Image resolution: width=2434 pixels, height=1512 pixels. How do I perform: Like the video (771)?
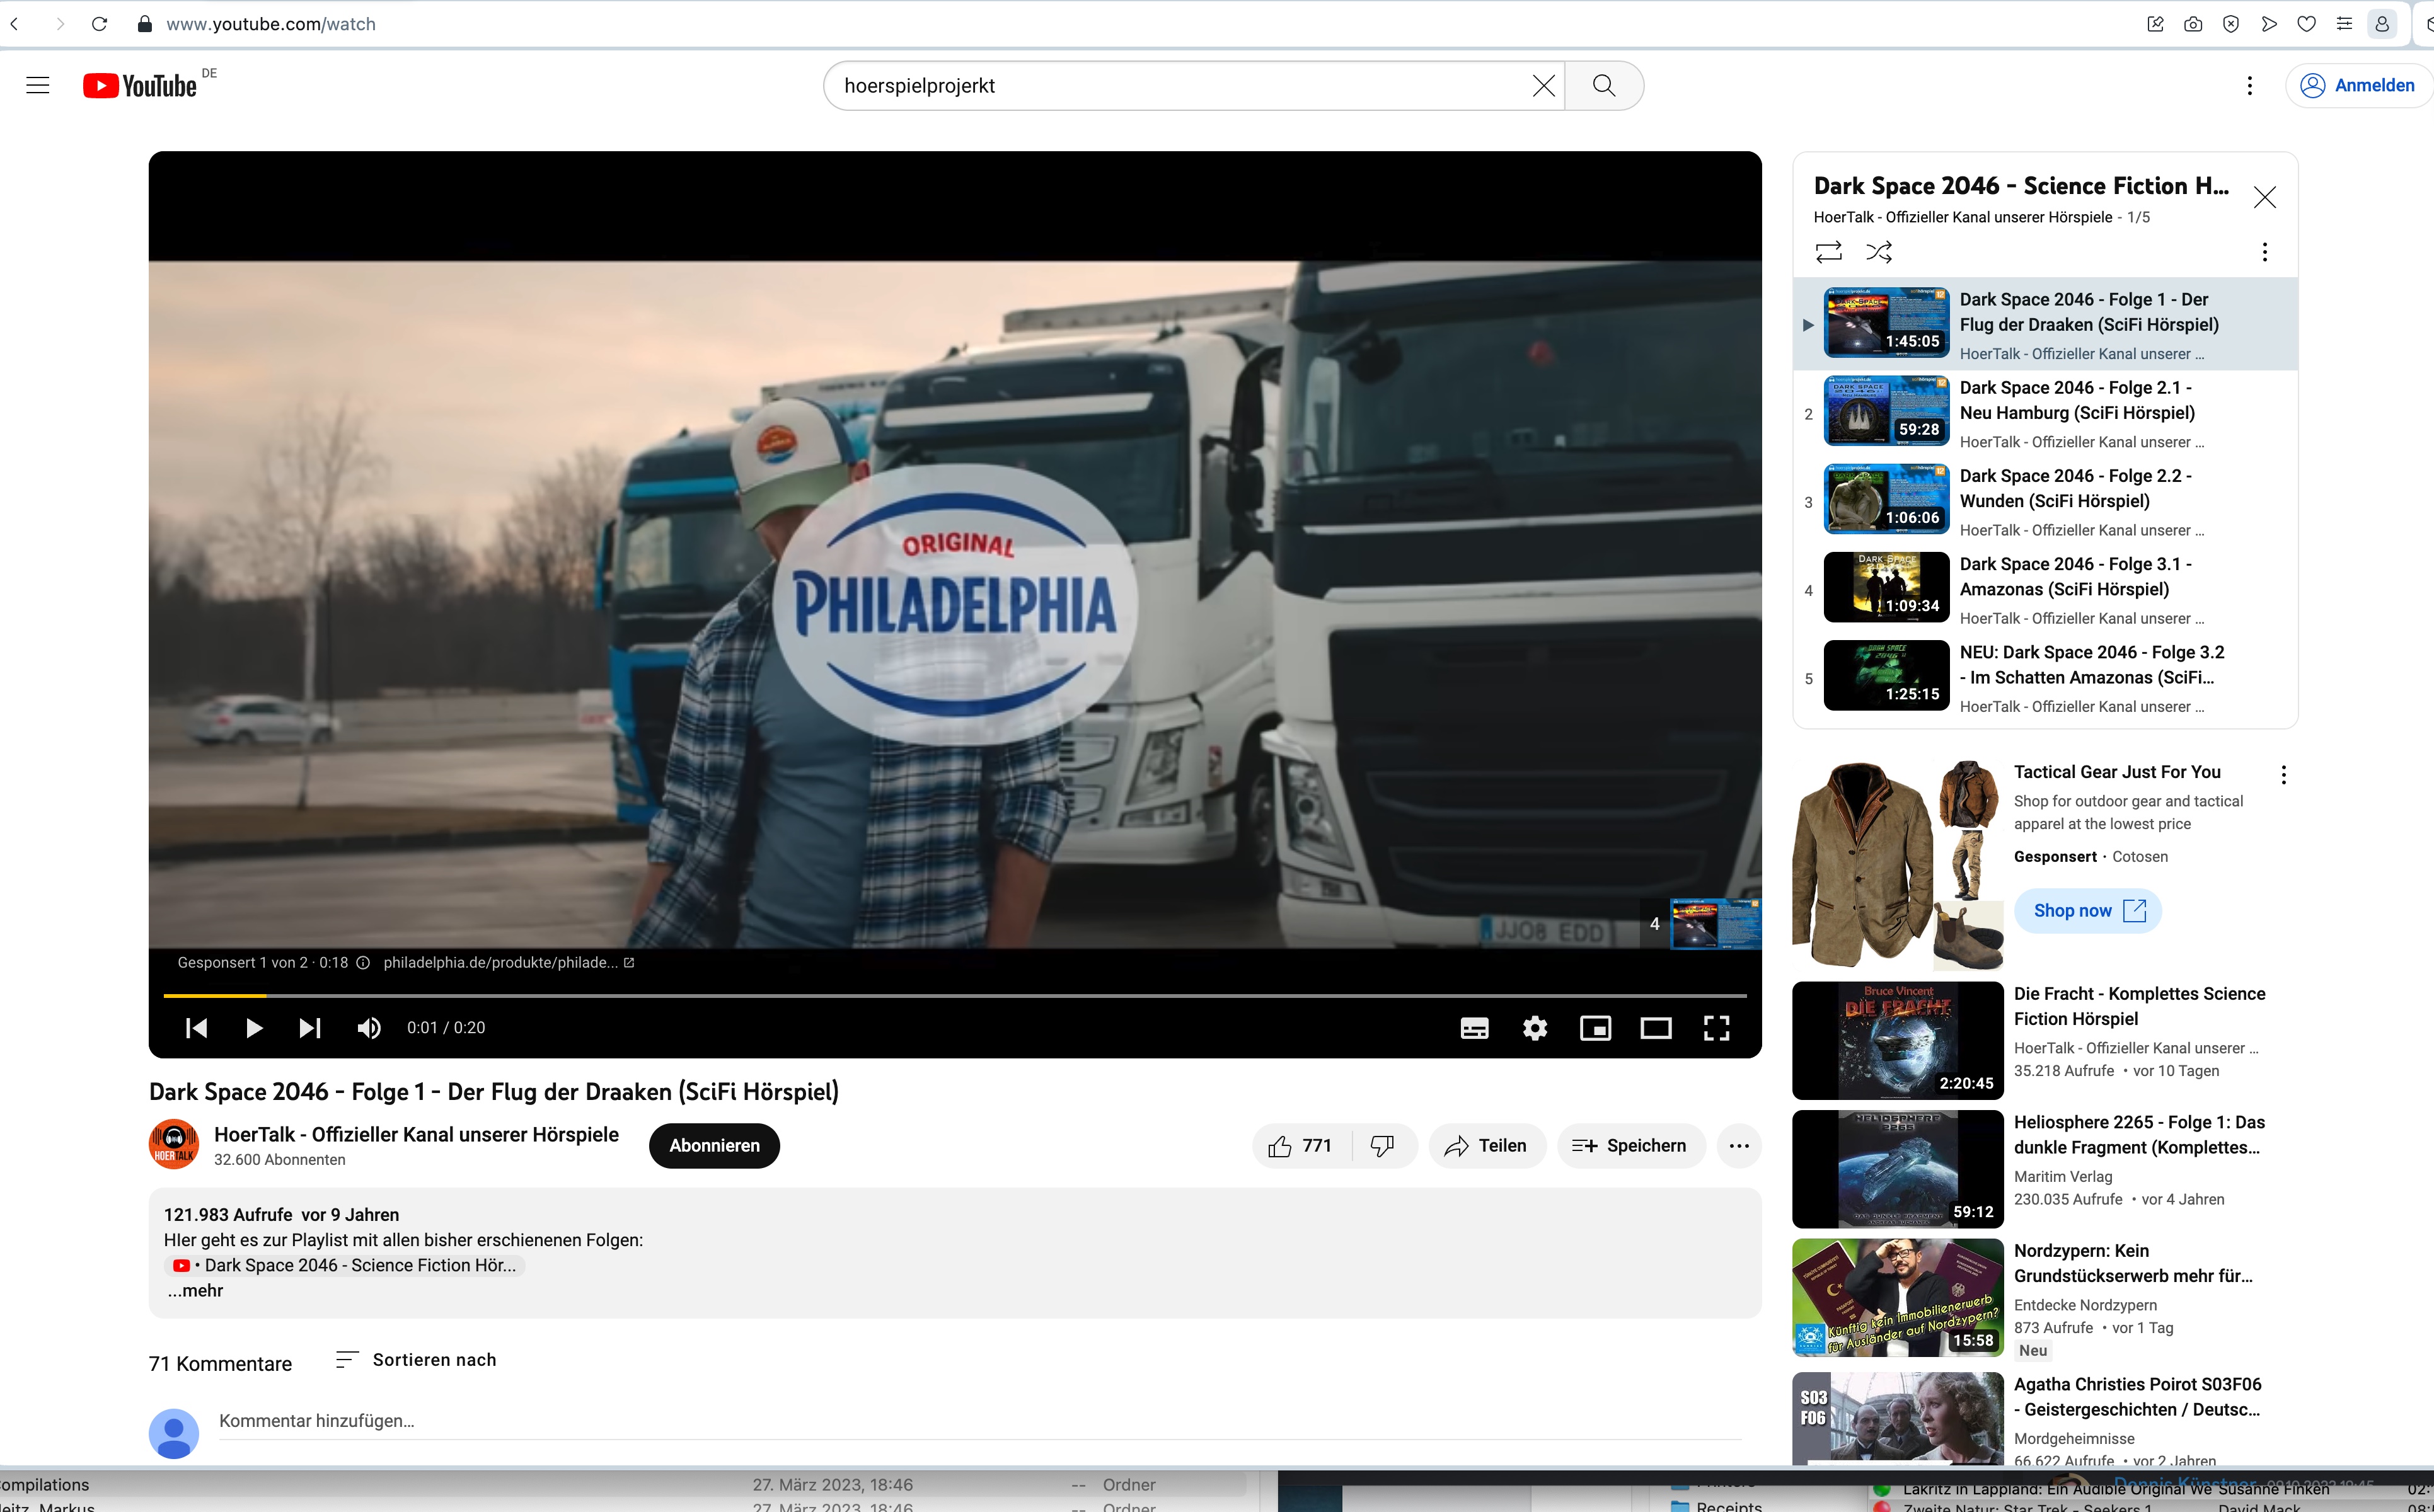coord(1301,1145)
